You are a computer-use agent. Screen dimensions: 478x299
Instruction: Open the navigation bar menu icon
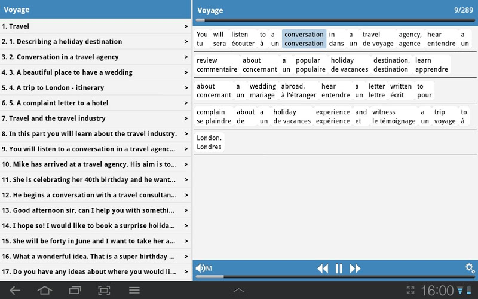(x=134, y=291)
